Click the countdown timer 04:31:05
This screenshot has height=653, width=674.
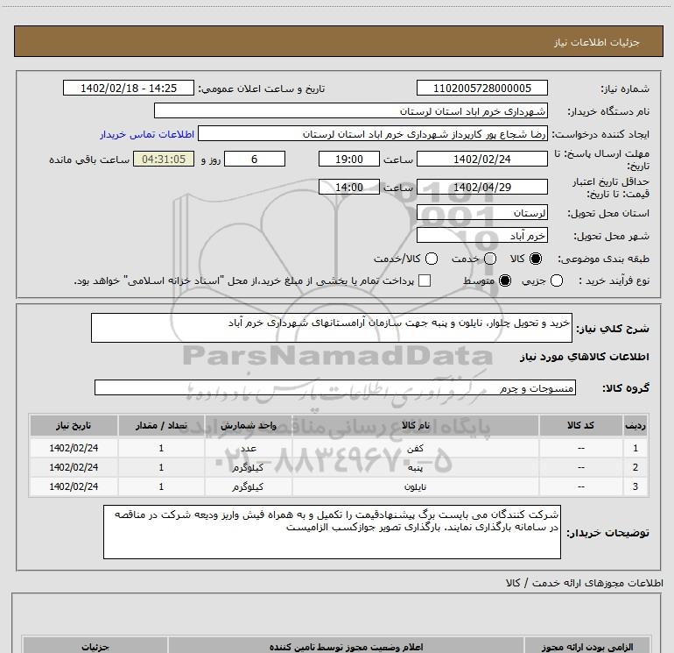tap(164, 159)
